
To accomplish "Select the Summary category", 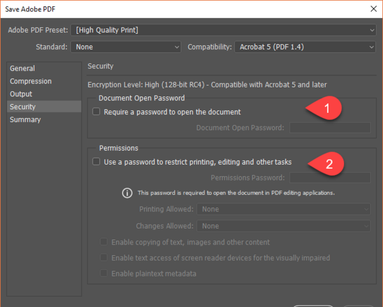I will [x=44, y=119].
